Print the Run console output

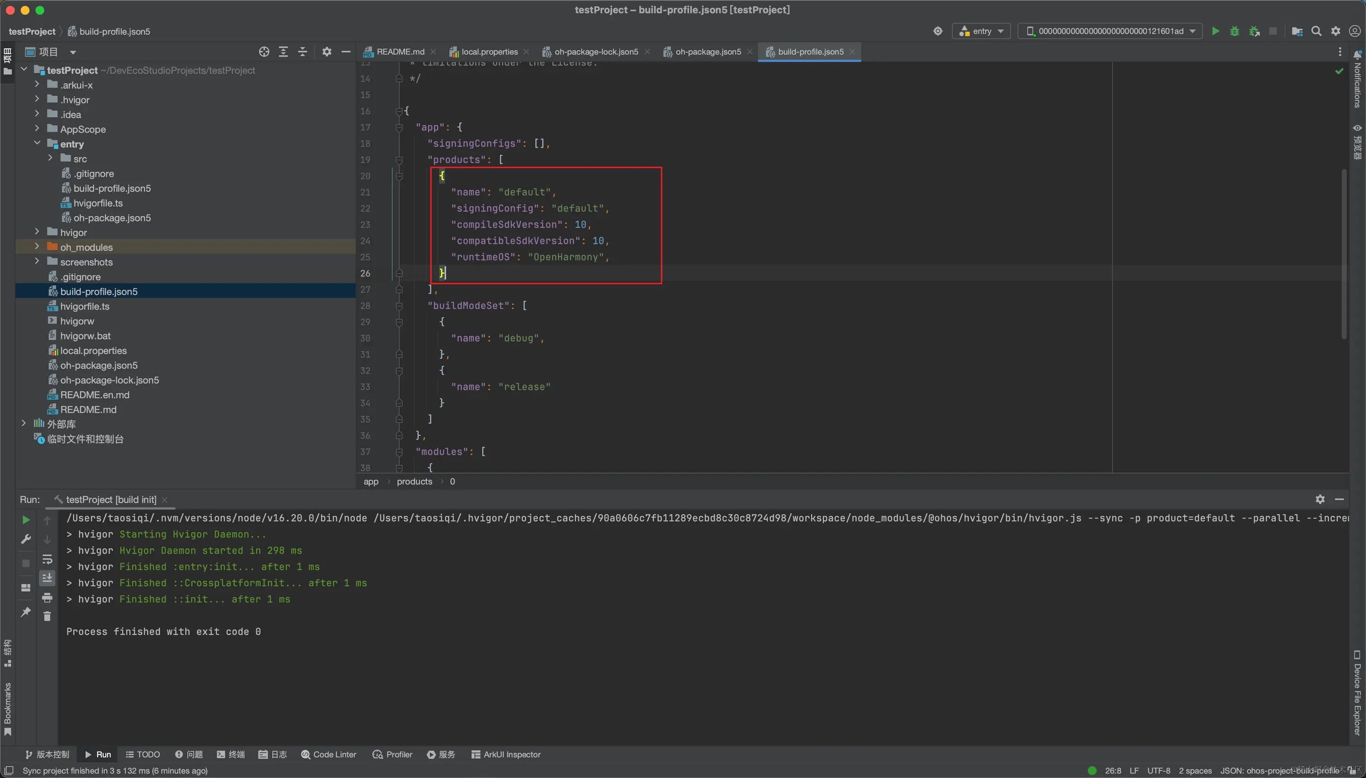tap(47, 597)
